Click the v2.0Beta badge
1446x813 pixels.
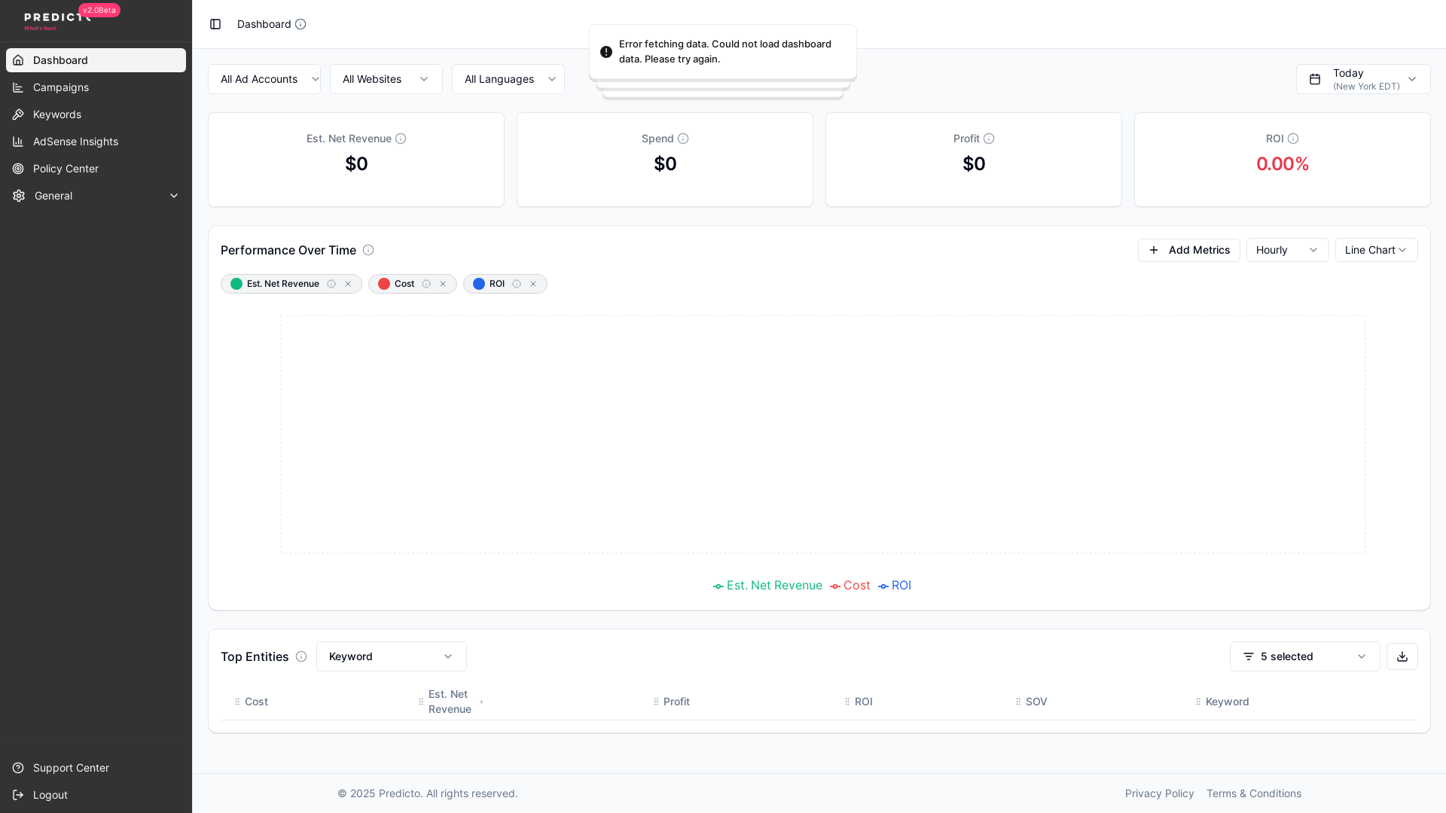point(99,10)
